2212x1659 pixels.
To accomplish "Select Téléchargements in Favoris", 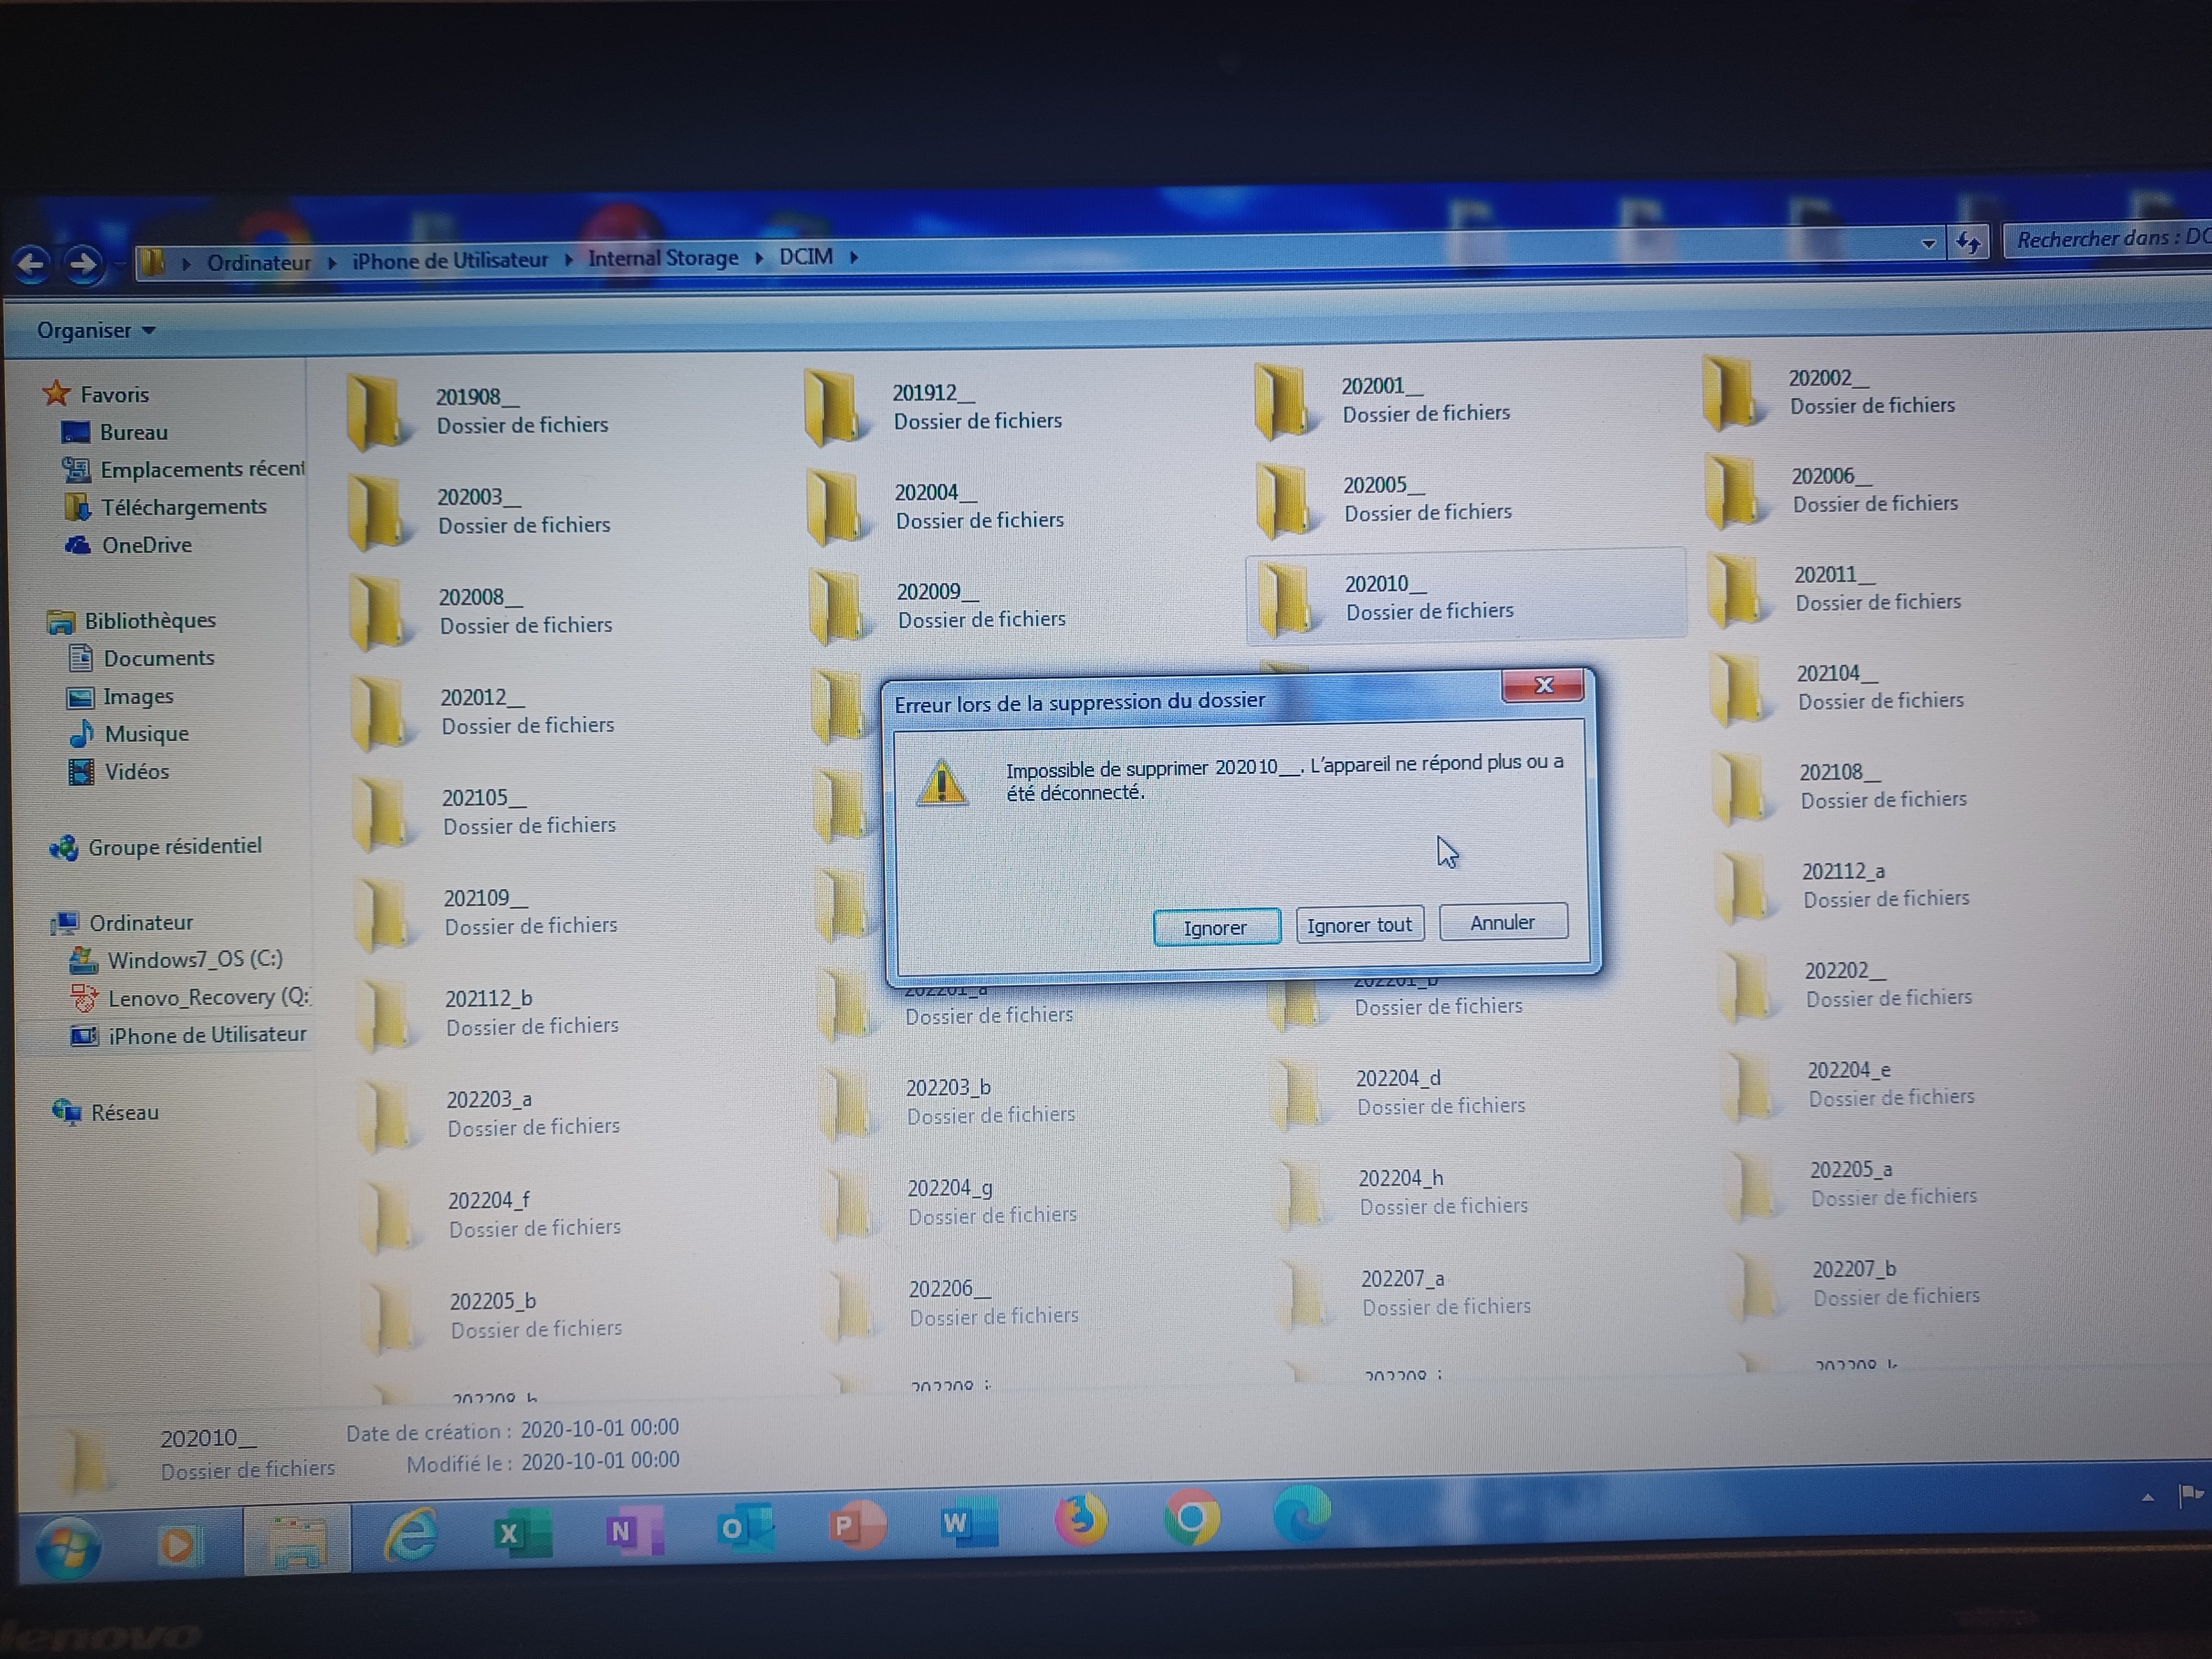I will tap(183, 507).
